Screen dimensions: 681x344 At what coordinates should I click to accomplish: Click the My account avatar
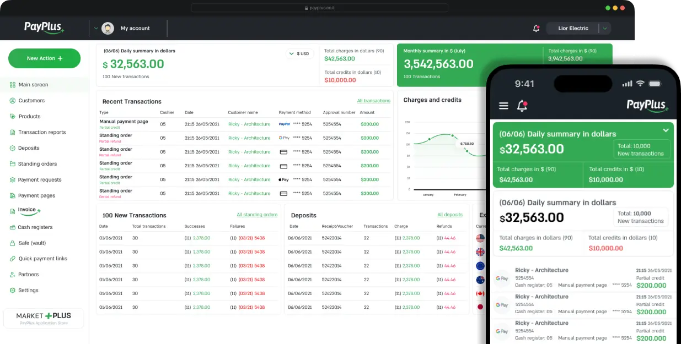(x=108, y=28)
